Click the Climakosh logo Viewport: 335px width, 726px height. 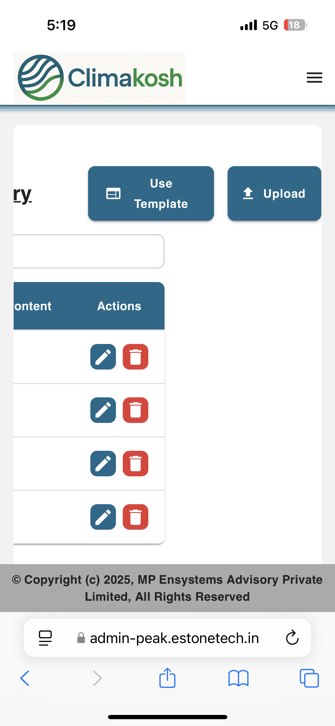click(x=99, y=78)
